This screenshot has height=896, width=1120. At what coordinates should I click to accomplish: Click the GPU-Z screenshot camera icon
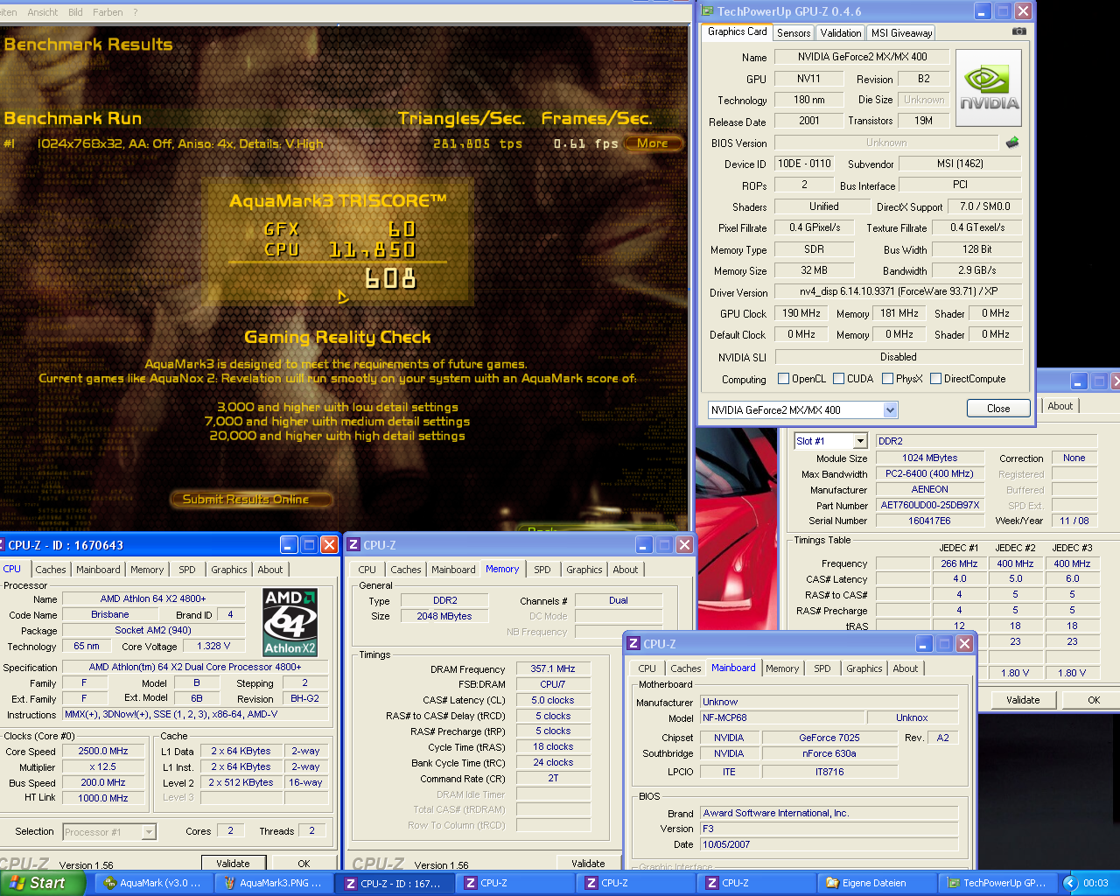point(1019,31)
